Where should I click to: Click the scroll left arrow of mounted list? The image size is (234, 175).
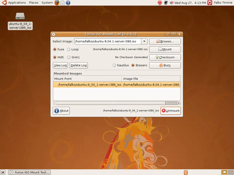pyautogui.click(x=55, y=103)
